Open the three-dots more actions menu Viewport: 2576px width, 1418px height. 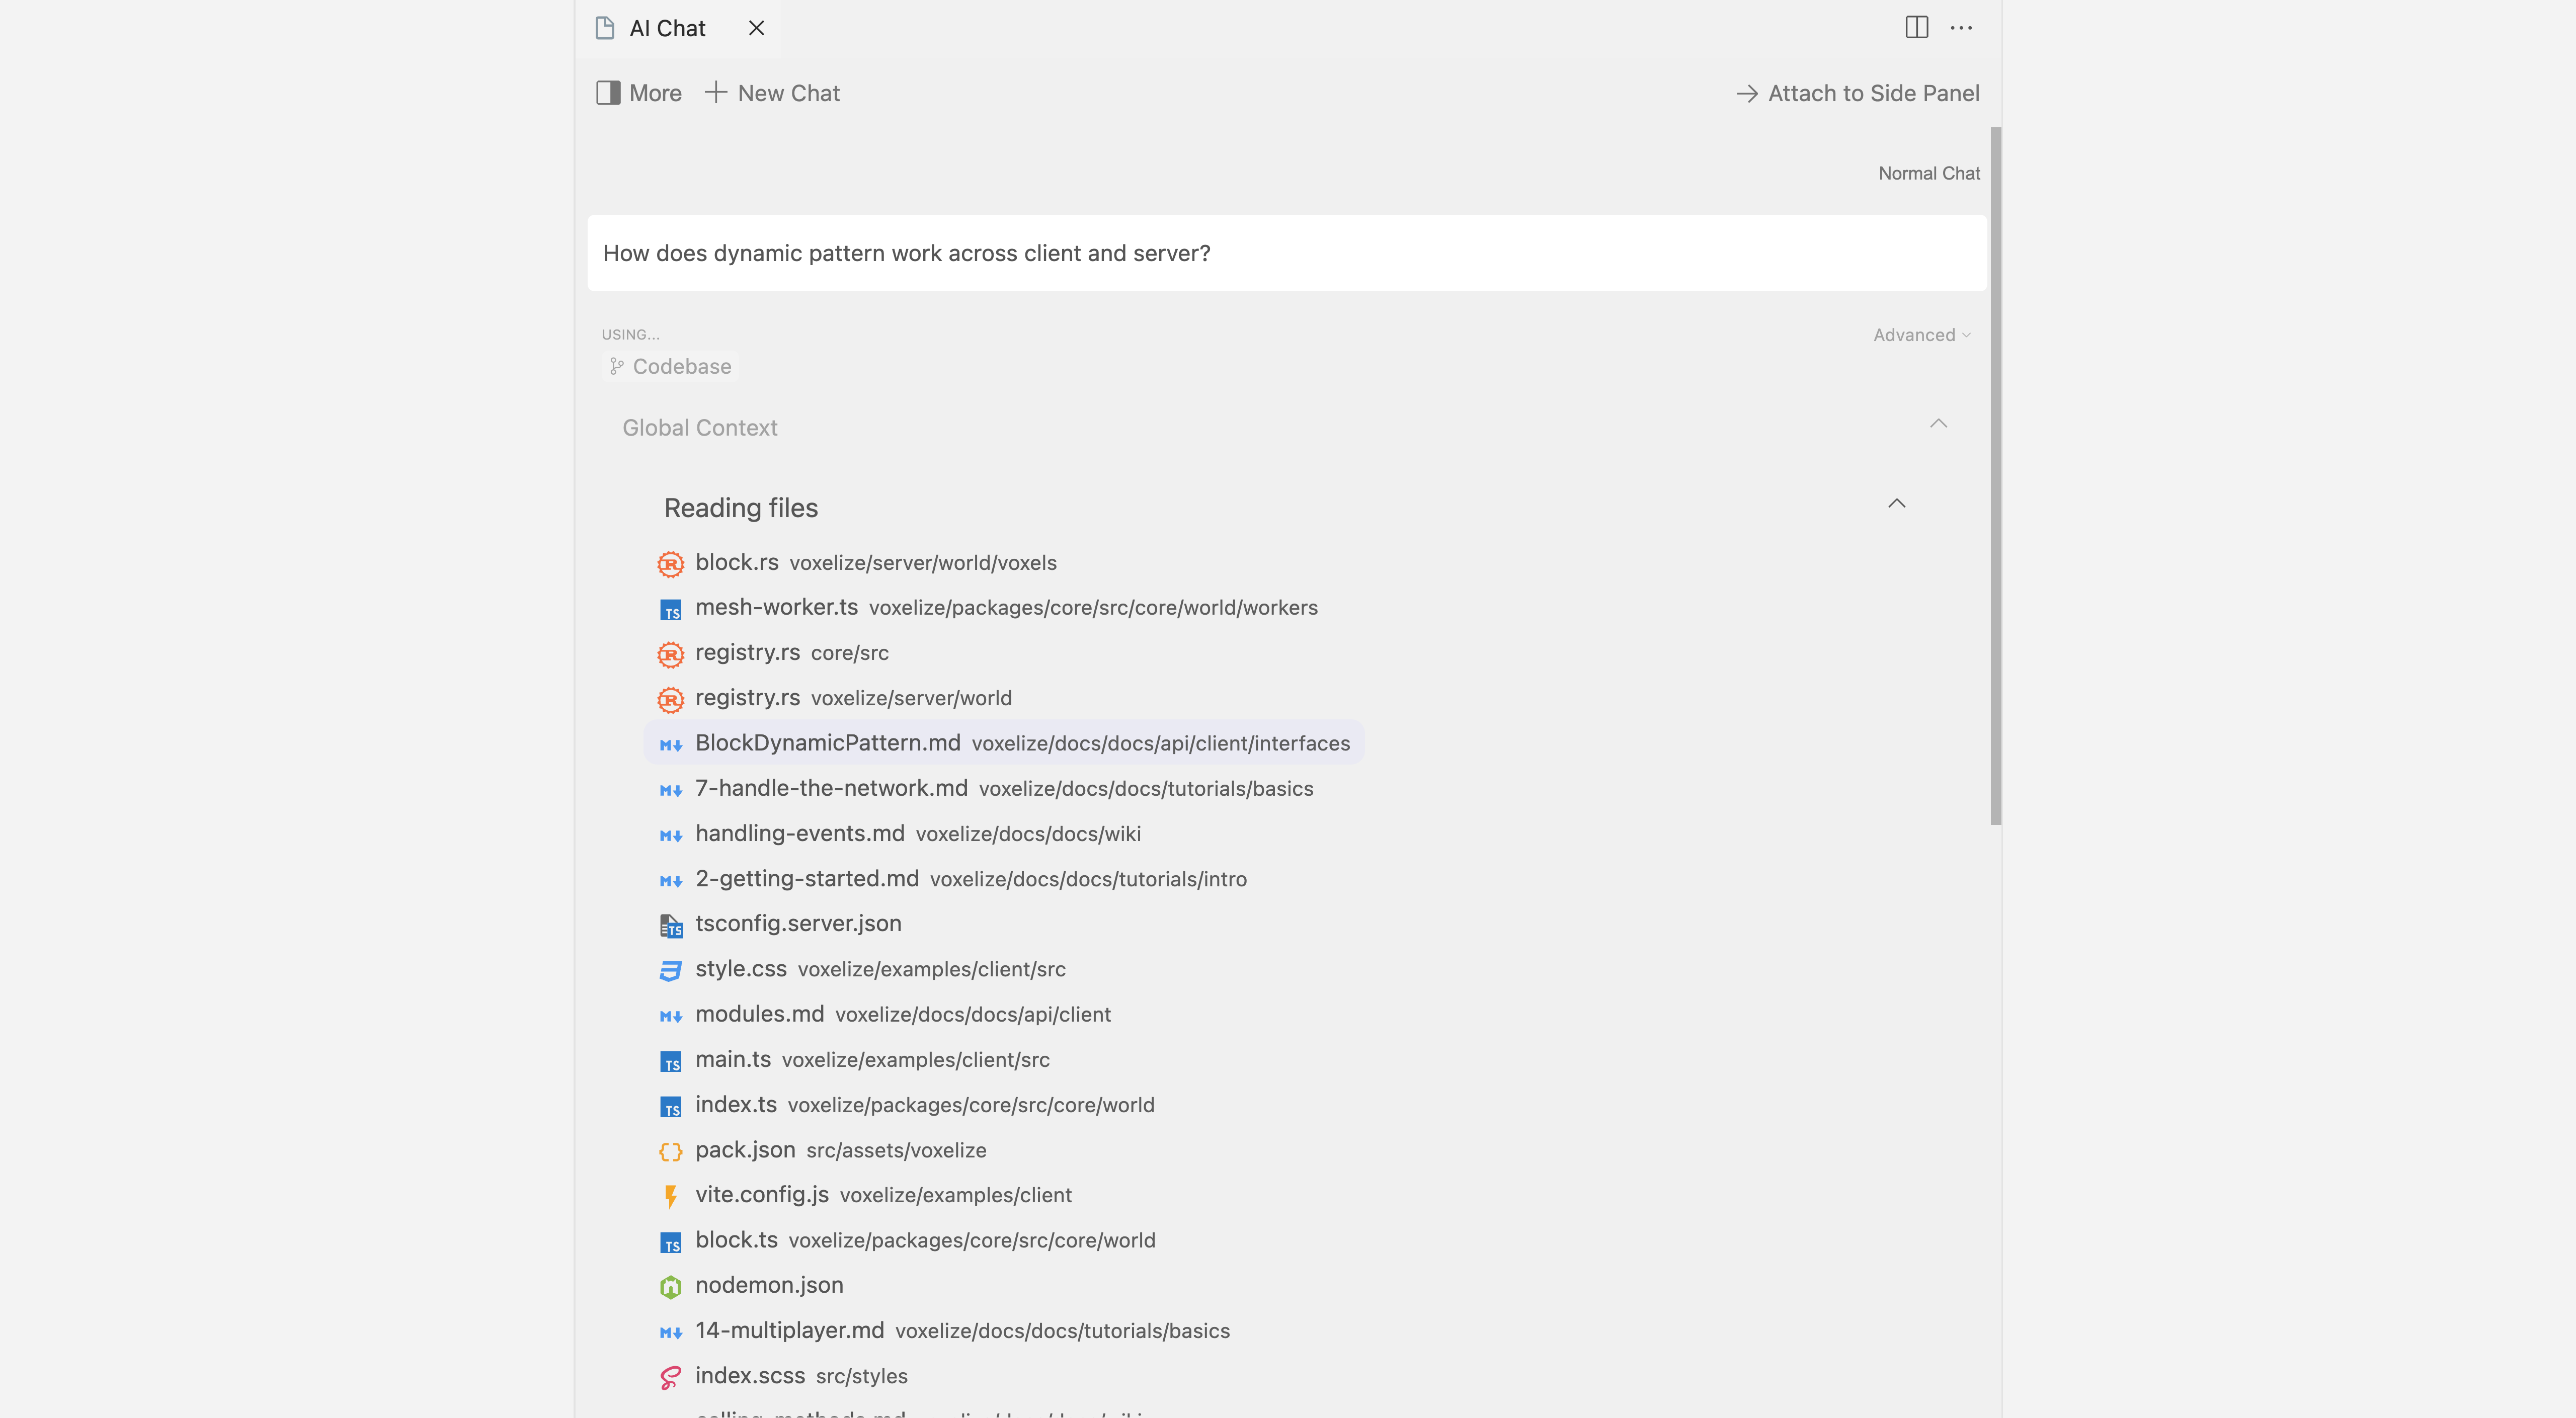[1961, 28]
